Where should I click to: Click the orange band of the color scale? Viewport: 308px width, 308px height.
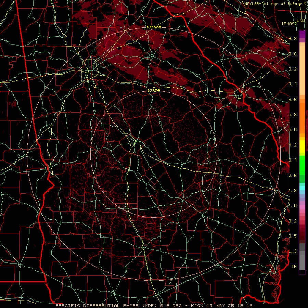click(302, 118)
